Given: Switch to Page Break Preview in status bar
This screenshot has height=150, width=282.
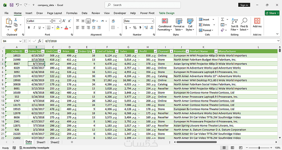Looking at the screenshot, I should [241, 148].
